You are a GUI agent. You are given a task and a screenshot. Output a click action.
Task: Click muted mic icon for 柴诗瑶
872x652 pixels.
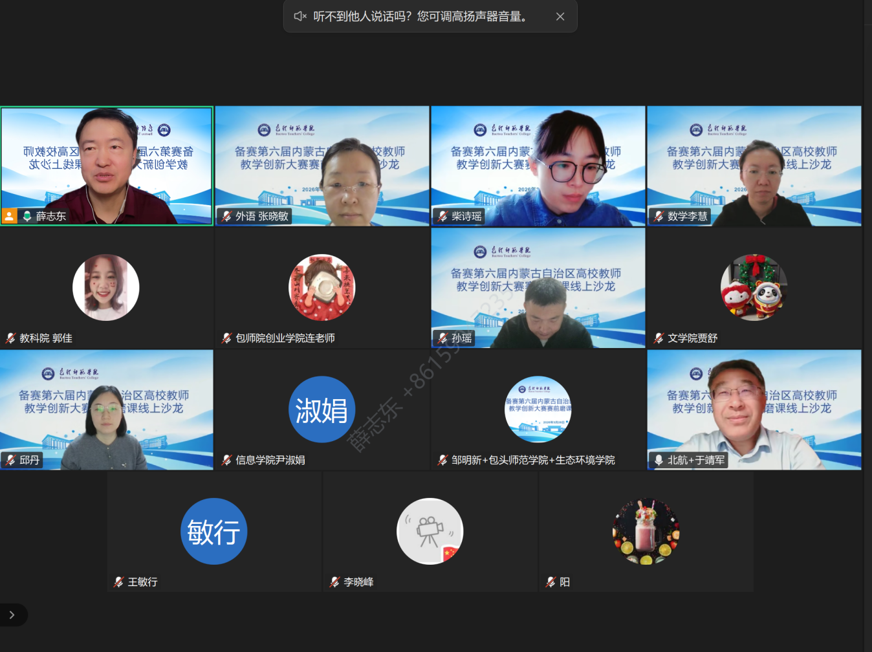pyautogui.click(x=442, y=217)
